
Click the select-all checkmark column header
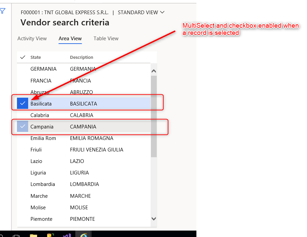coord(22,57)
